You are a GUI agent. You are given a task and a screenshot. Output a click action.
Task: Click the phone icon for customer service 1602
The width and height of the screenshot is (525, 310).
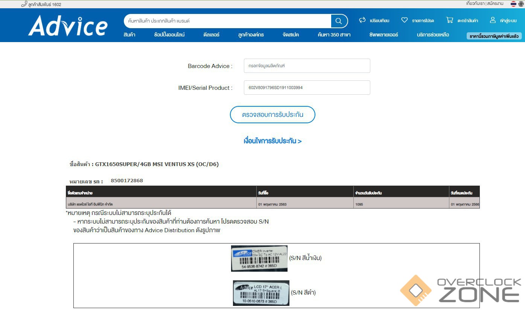point(24,4)
